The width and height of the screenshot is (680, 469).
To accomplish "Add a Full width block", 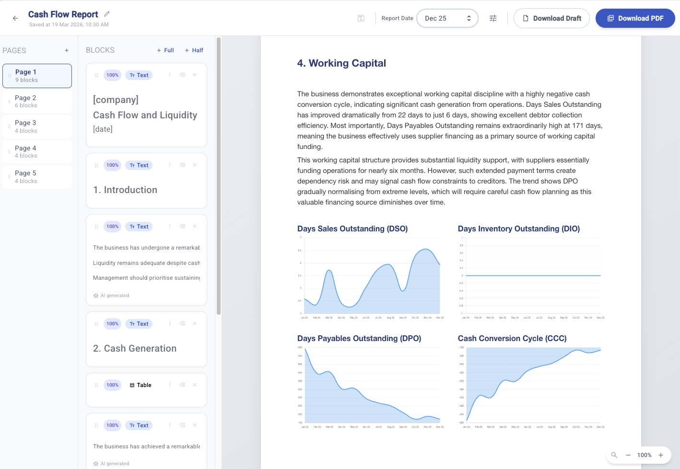I will pos(165,50).
